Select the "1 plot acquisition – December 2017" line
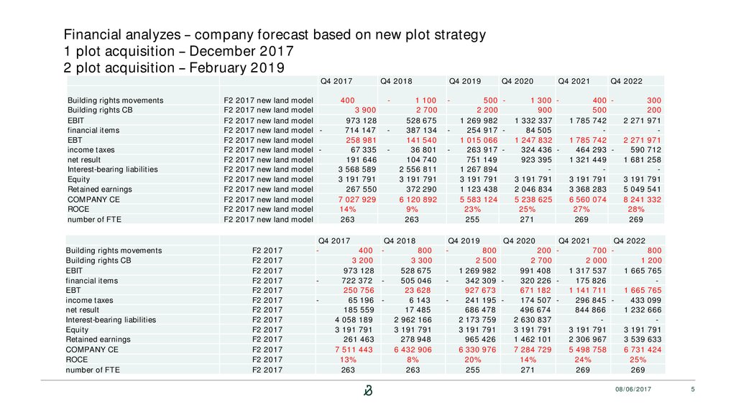 [179, 52]
